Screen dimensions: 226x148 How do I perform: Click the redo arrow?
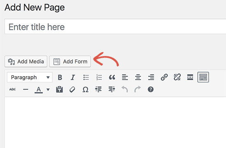[138, 89]
